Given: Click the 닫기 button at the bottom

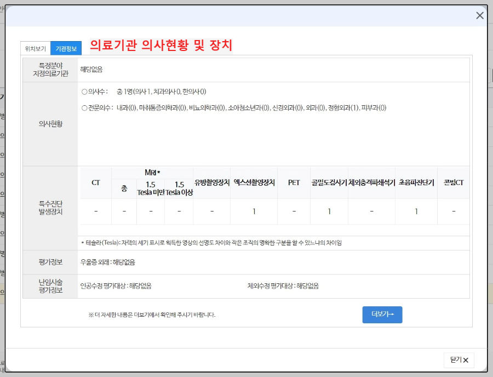Looking at the screenshot, I should [458, 359].
